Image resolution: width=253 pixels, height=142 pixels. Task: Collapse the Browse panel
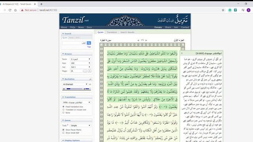point(63,54)
